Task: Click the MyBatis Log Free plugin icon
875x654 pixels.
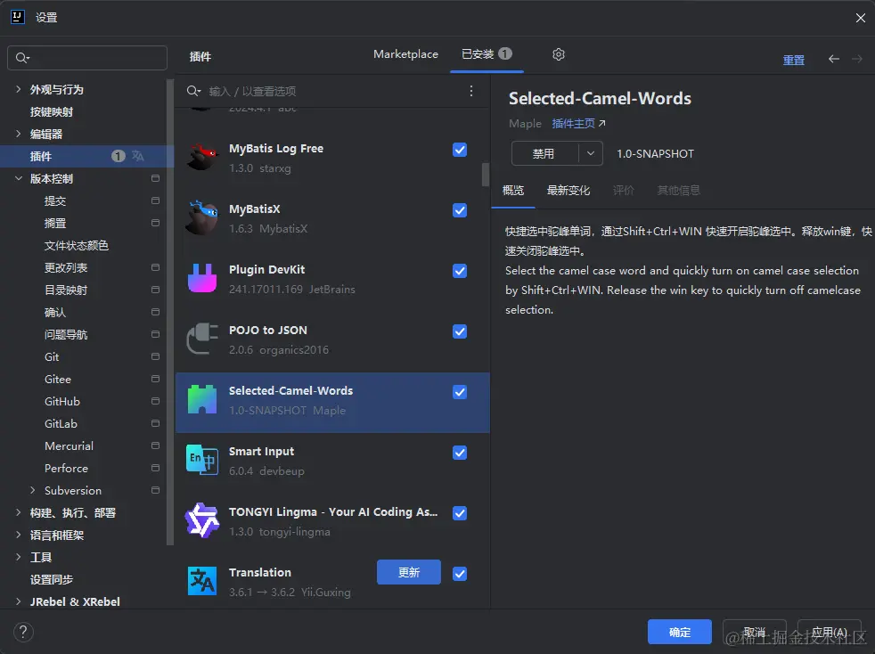Action: [x=202, y=157]
